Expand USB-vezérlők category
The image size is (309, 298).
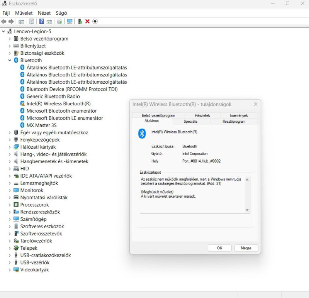point(9,262)
